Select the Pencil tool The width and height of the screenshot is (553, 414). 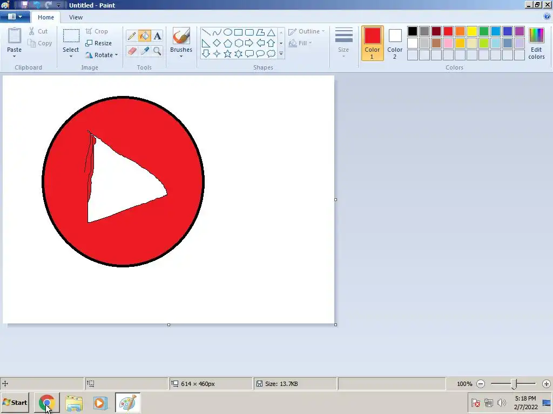pos(132,36)
